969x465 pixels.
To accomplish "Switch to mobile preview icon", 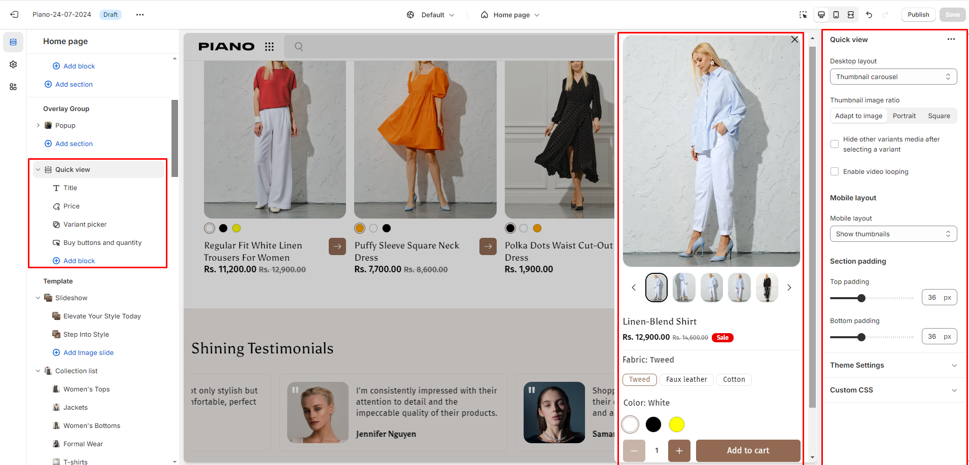I will coord(836,15).
